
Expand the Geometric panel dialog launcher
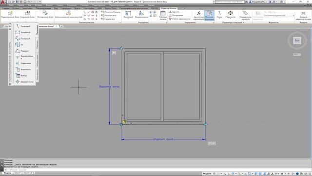[120, 23]
